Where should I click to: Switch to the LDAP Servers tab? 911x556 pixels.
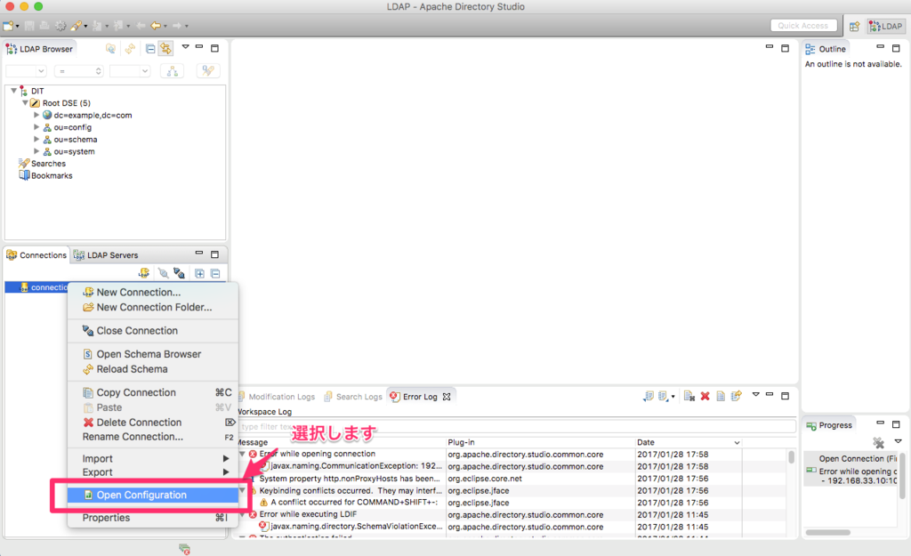(x=106, y=255)
